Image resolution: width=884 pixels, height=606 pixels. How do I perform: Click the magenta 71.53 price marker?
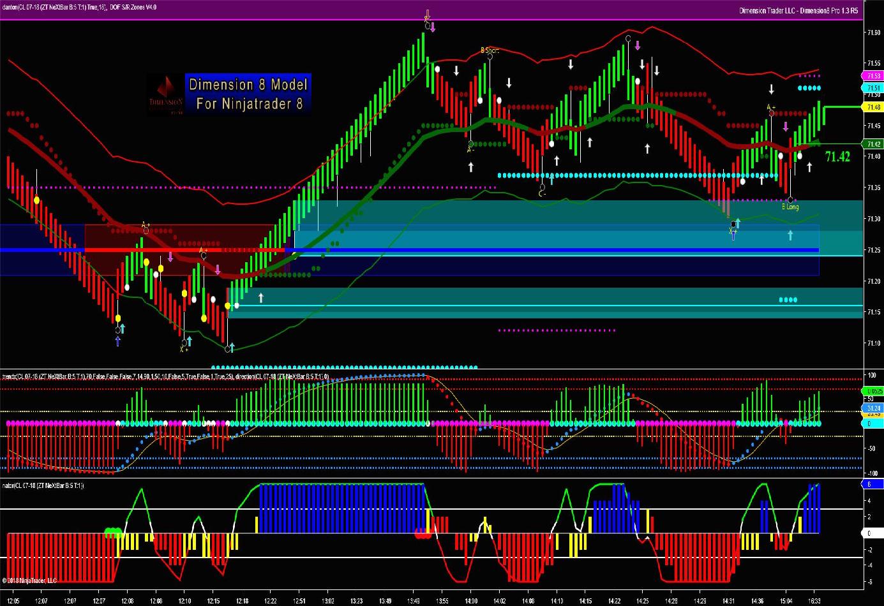[873, 76]
